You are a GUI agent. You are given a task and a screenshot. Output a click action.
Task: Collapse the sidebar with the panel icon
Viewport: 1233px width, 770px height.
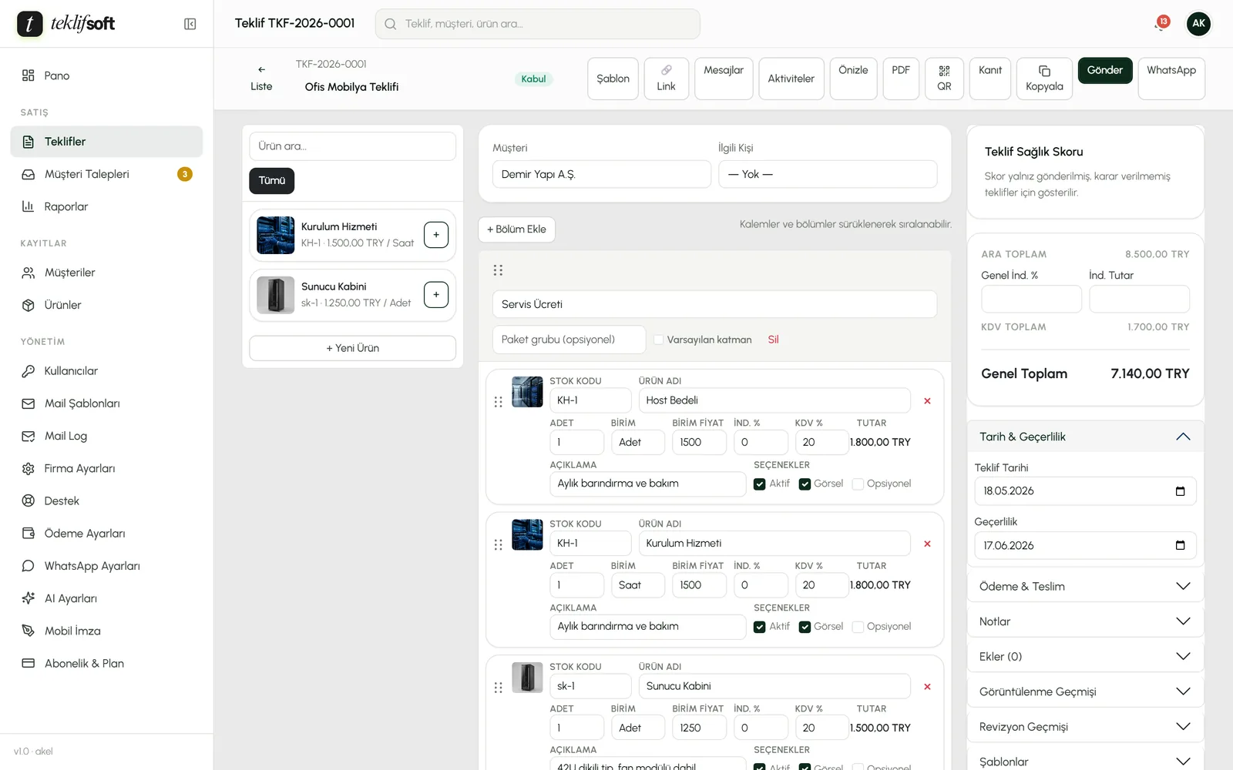coord(190,24)
